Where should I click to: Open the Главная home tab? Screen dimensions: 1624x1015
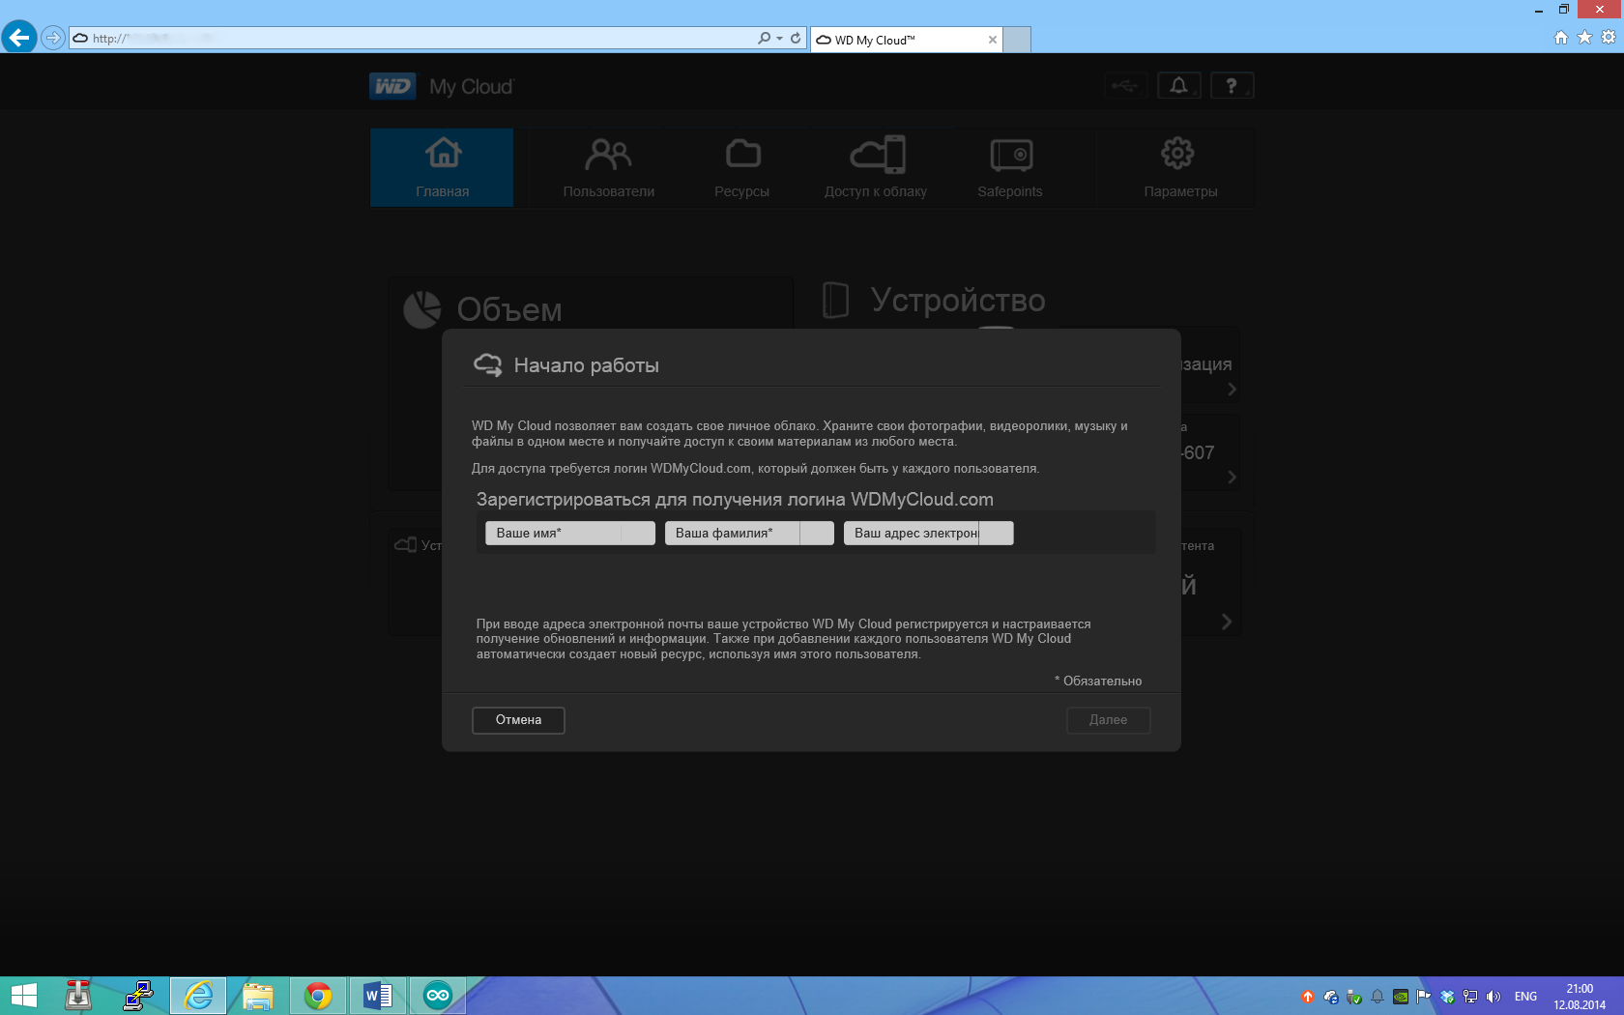442,167
